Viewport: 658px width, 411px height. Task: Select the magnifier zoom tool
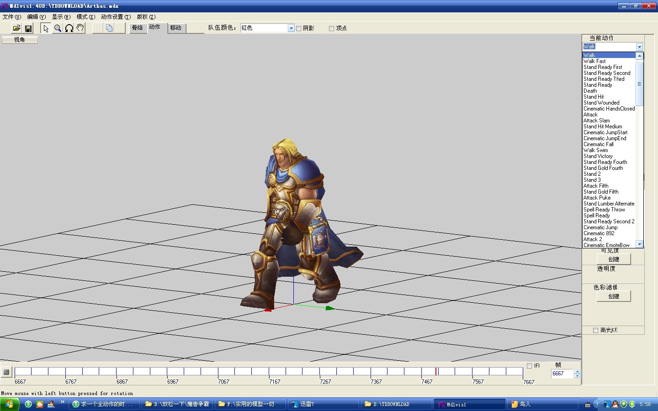click(x=58, y=28)
